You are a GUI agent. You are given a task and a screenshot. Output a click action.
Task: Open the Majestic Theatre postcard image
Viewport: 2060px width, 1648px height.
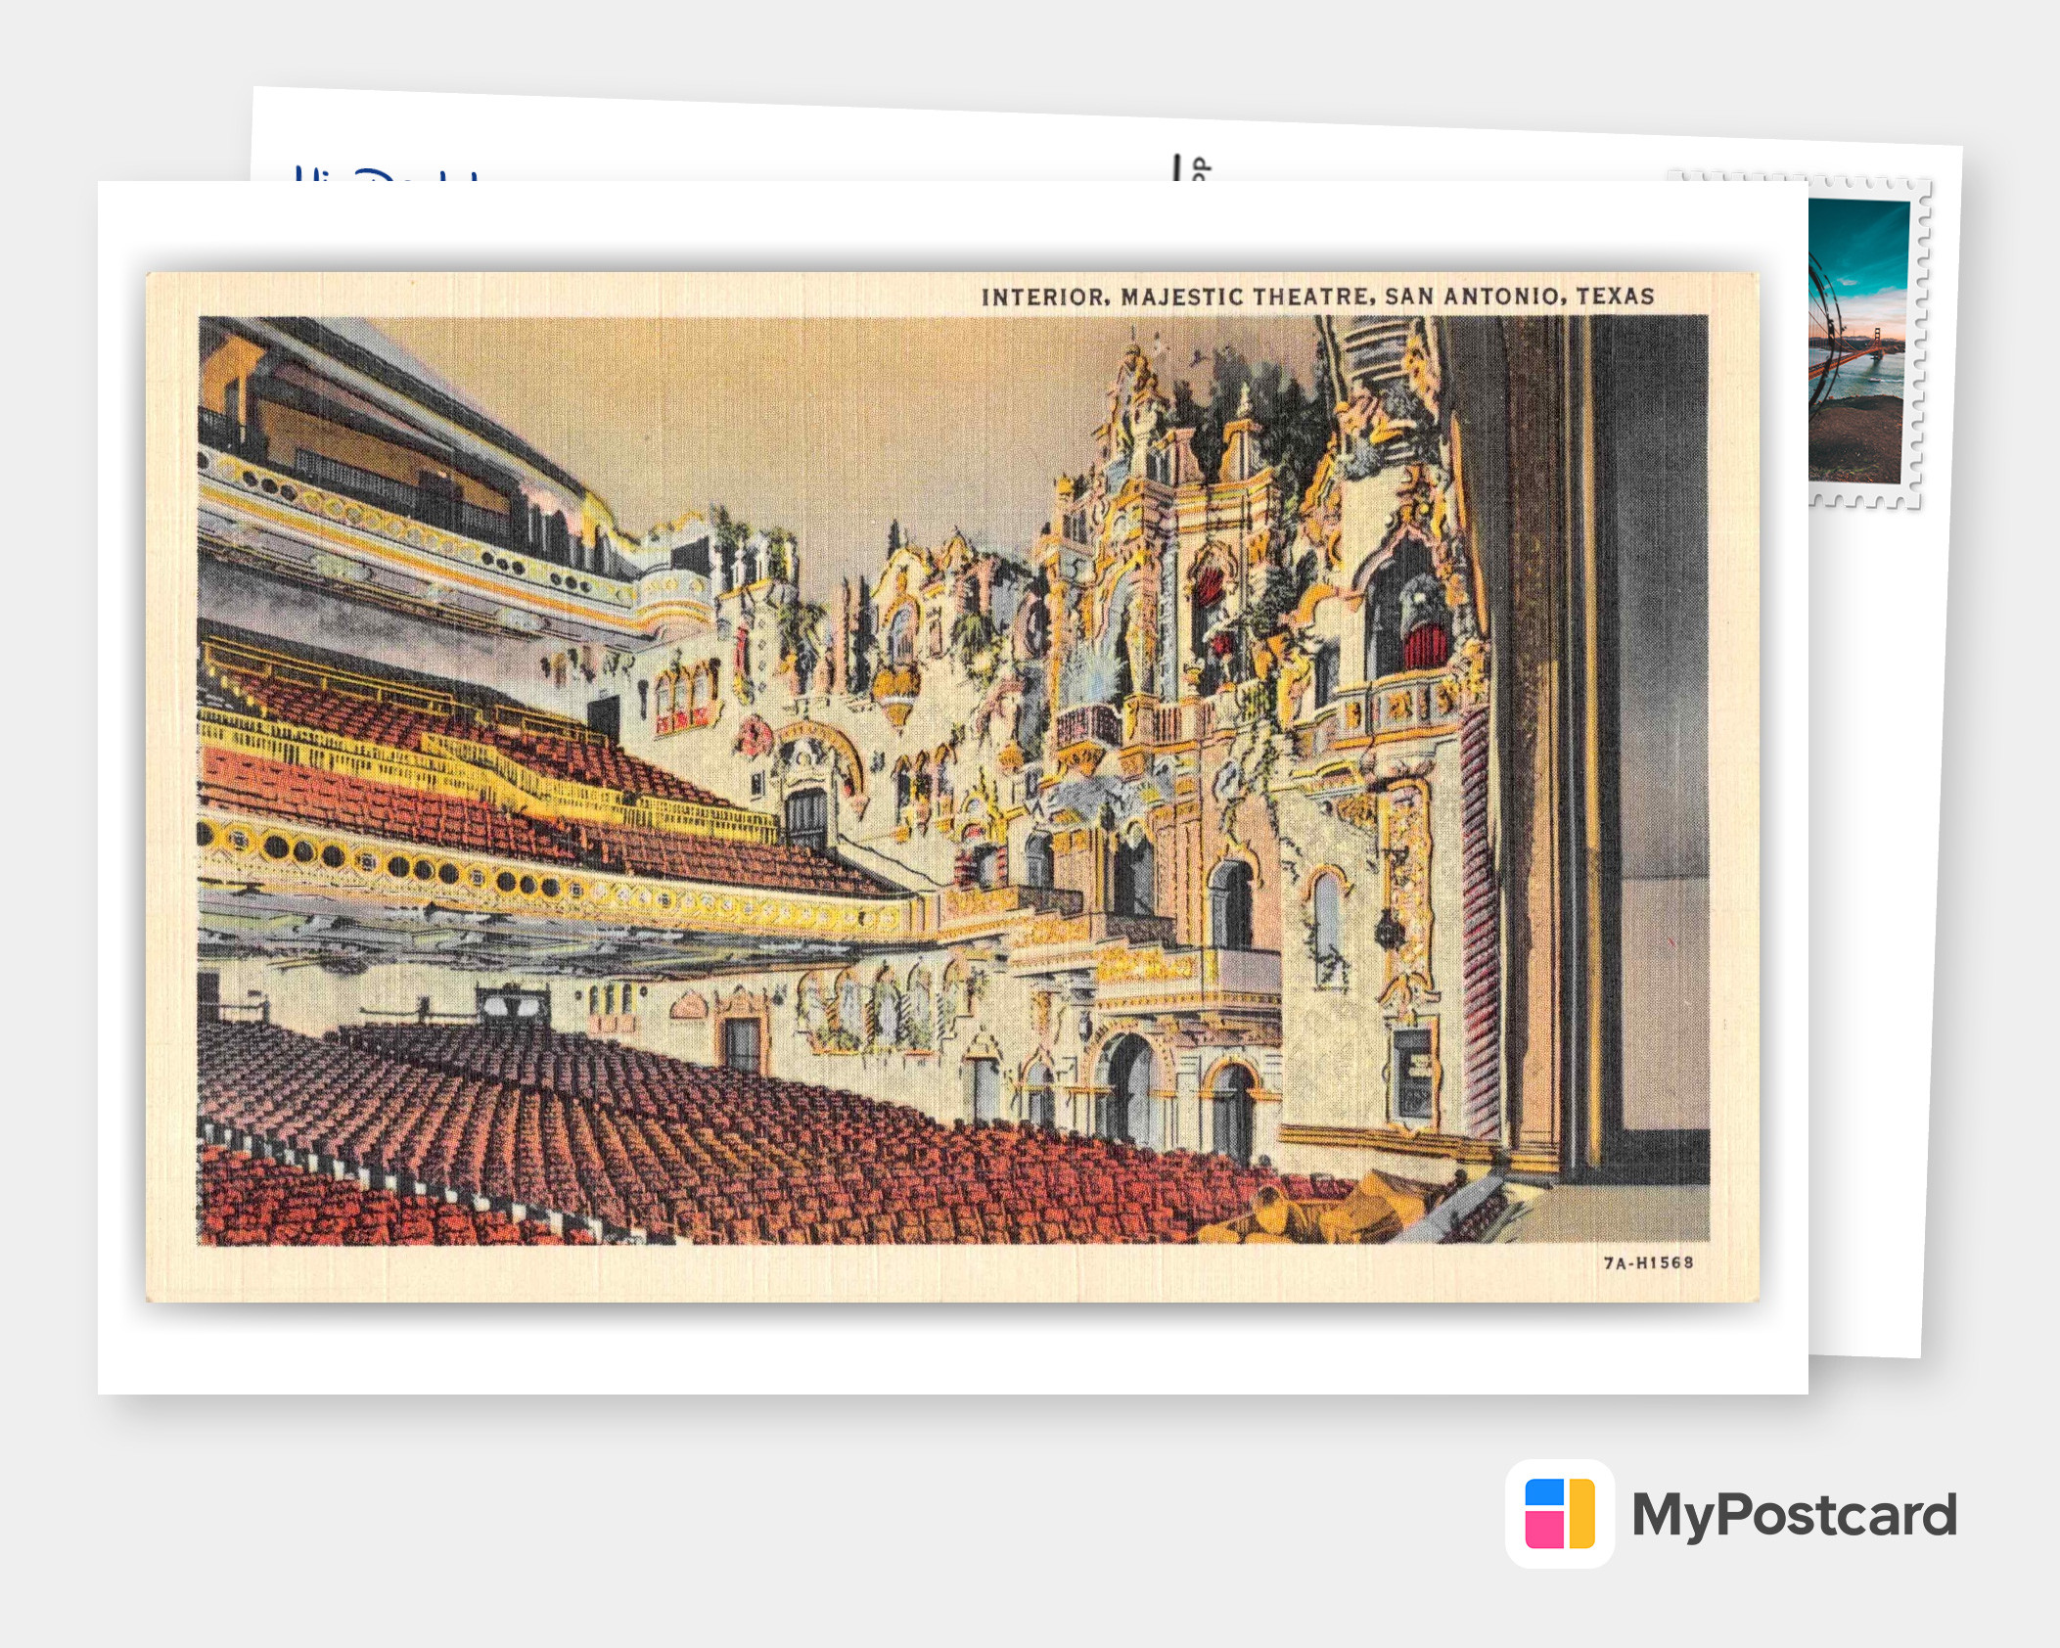[x=952, y=787]
